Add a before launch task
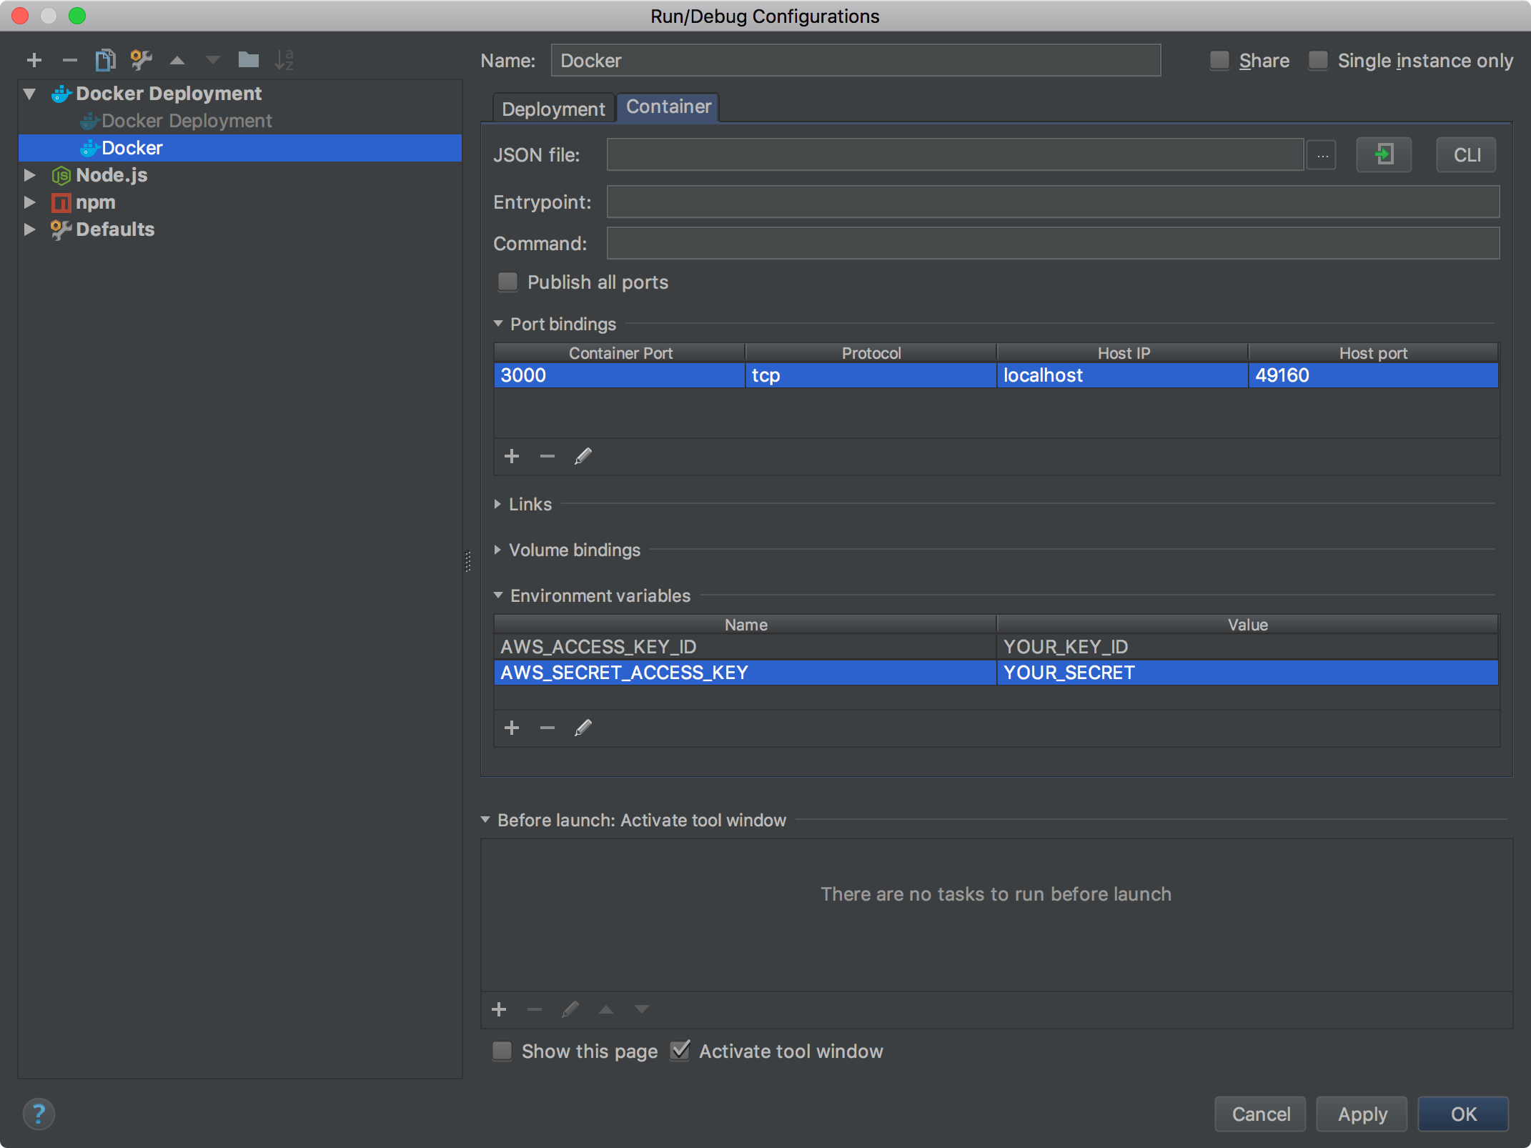The height and width of the screenshot is (1148, 1531). pyautogui.click(x=499, y=1009)
